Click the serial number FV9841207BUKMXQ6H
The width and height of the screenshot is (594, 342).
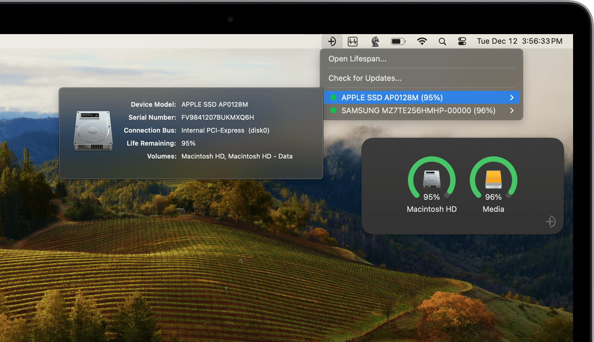click(217, 117)
